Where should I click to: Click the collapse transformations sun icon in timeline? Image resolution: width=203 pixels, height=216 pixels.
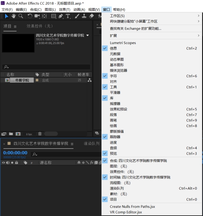(x=83, y=163)
